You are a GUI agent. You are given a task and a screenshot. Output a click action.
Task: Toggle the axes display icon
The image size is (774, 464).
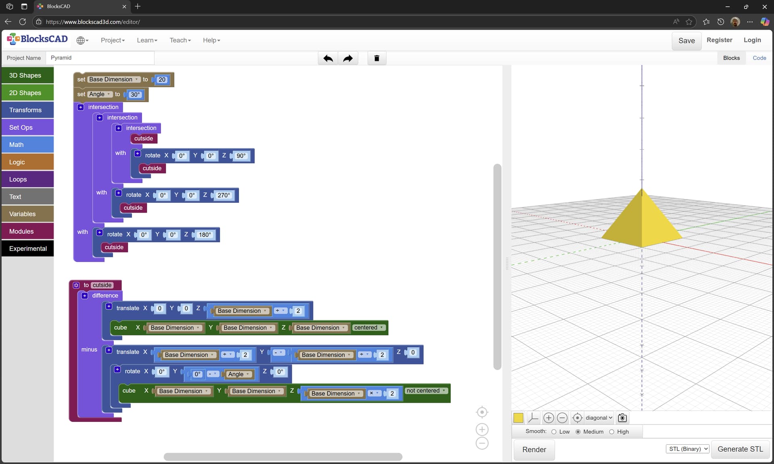click(x=533, y=418)
